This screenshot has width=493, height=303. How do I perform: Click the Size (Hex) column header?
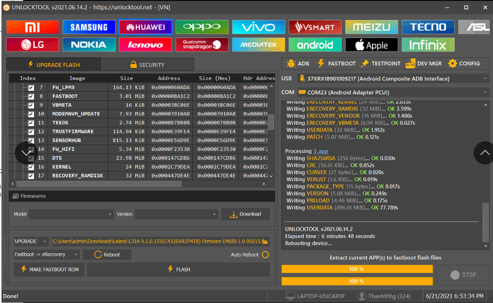(x=215, y=78)
